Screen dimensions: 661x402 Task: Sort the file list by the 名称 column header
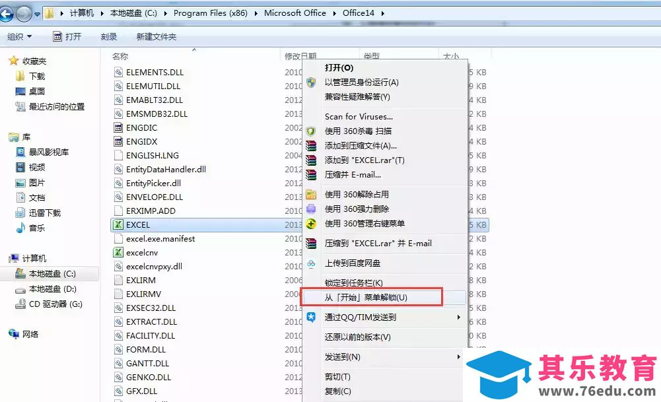(x=120, y=56)
